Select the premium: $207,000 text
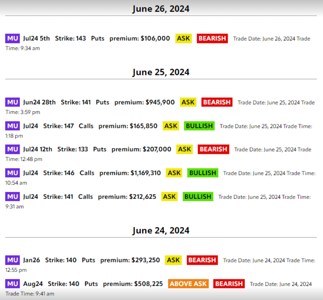 coord(141,149)
